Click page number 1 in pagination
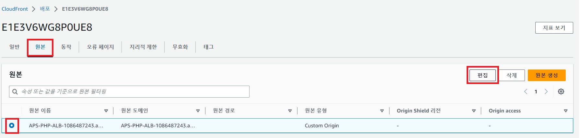Viewport: 580px width, 138px height. (x=536, y=92)
